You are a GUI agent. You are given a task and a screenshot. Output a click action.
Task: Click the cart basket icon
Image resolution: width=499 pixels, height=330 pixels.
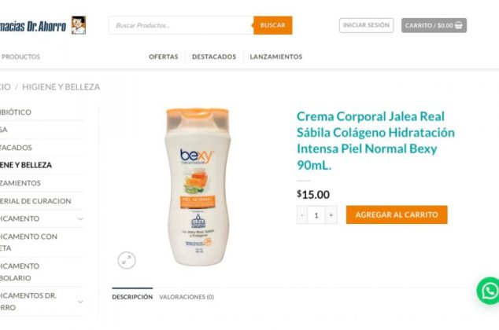[x=459, y=25]
